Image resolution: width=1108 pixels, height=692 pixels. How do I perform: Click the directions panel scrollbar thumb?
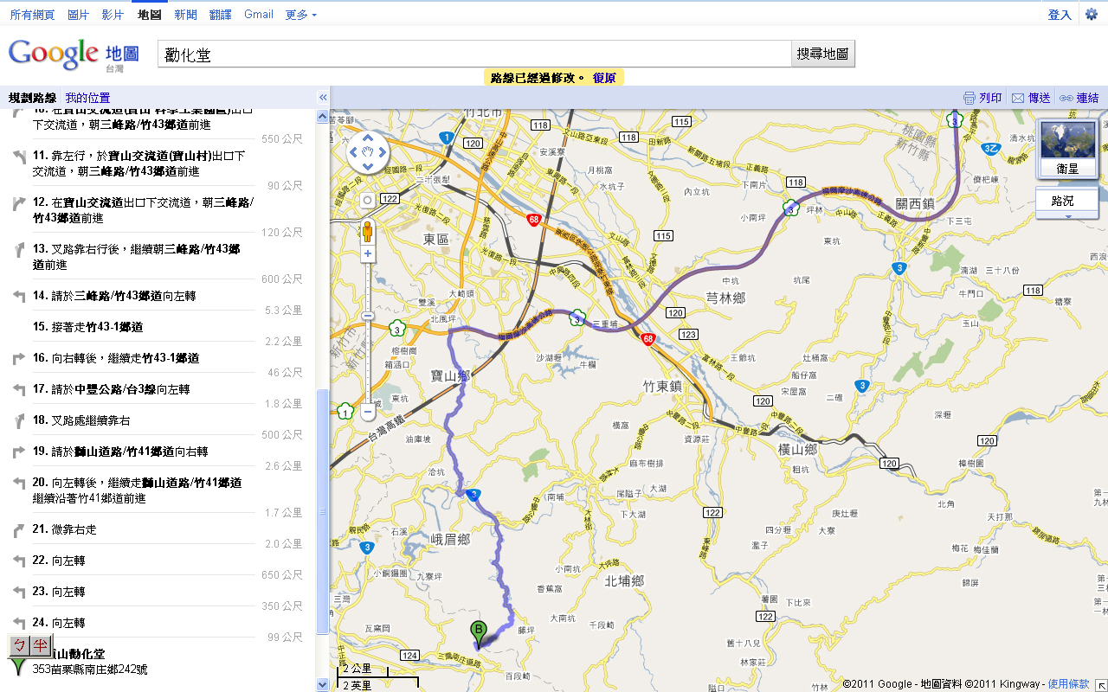point(323,510)
